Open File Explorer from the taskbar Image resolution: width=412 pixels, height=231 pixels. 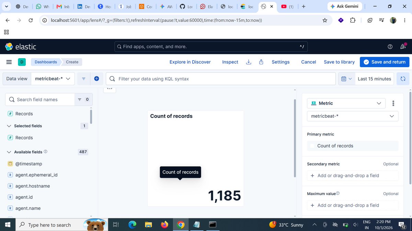(148, 225)
